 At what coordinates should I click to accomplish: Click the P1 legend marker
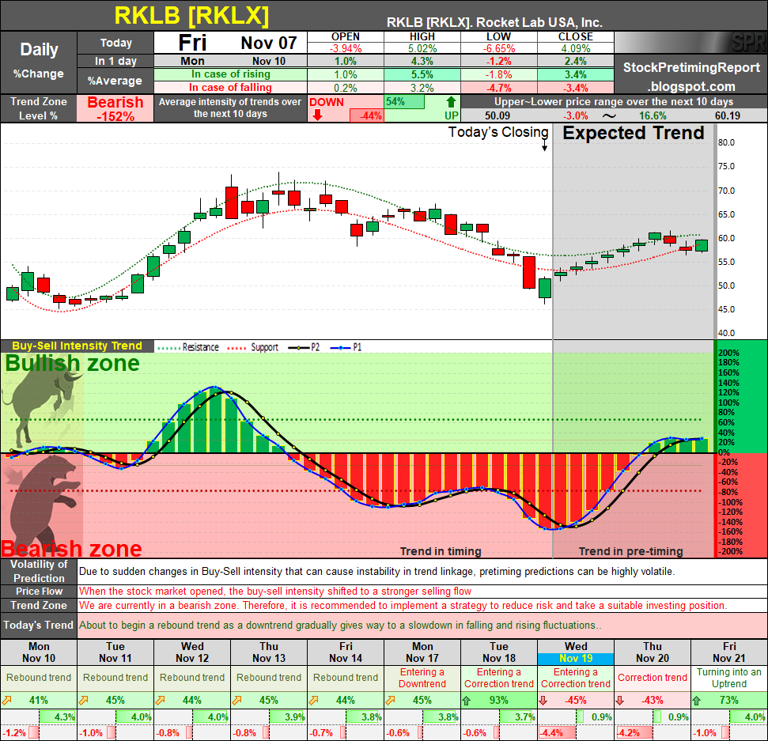pyautogui.click(x=341, y=348)
